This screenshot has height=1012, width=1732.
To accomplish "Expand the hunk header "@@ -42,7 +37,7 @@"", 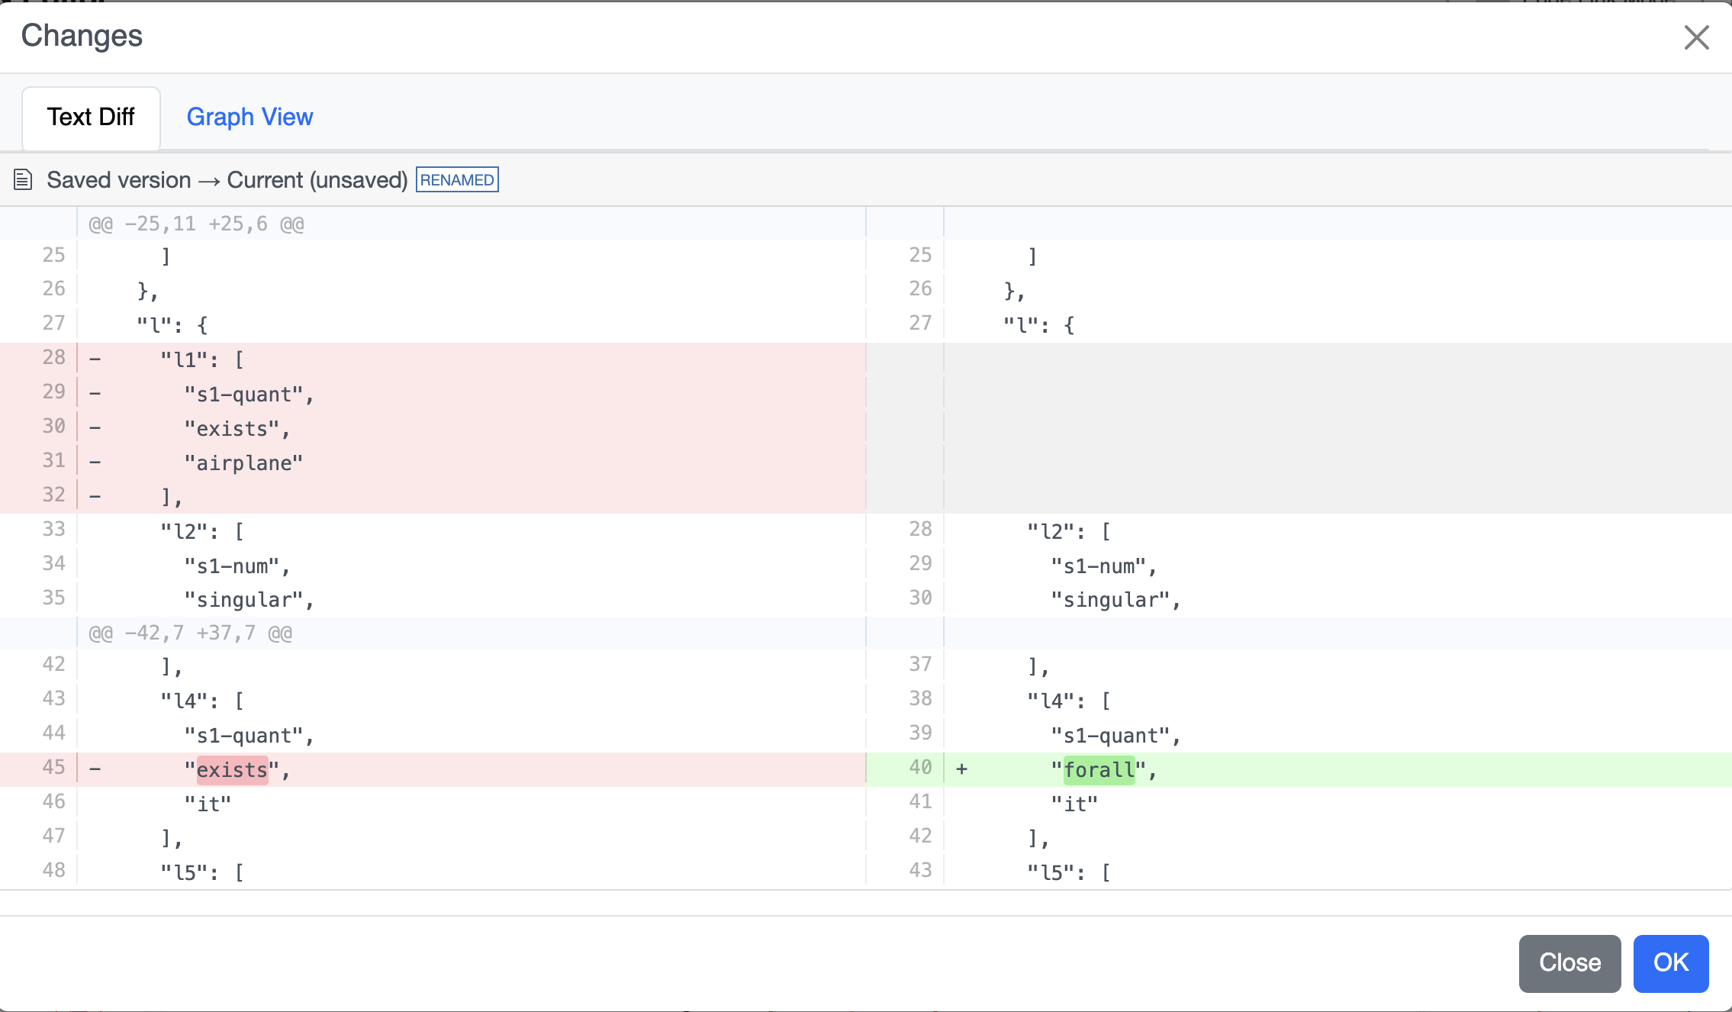I will (189, 632).
